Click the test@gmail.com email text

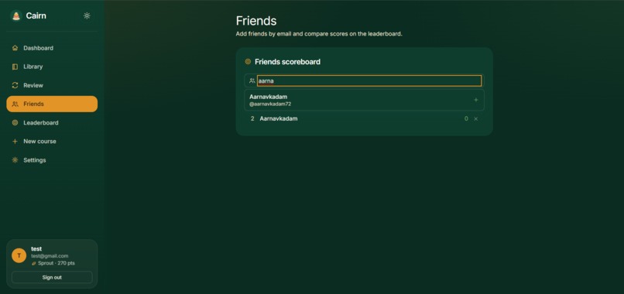50,256
